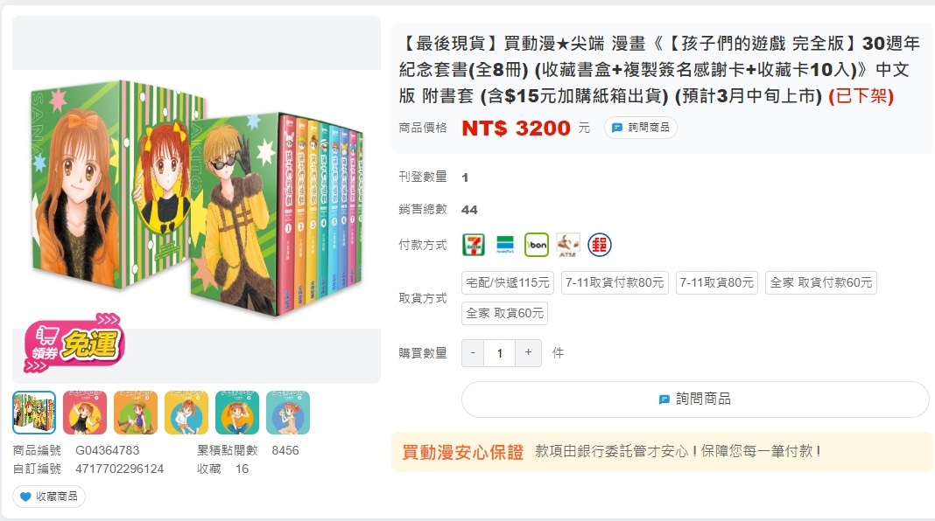Select the ibon payment icon
Image resolution: width=935 pixels, height=521 pixels.
(536, 245)
